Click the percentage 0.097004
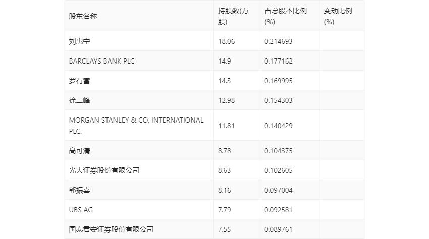The image size is (429, 239). [278, 190]
